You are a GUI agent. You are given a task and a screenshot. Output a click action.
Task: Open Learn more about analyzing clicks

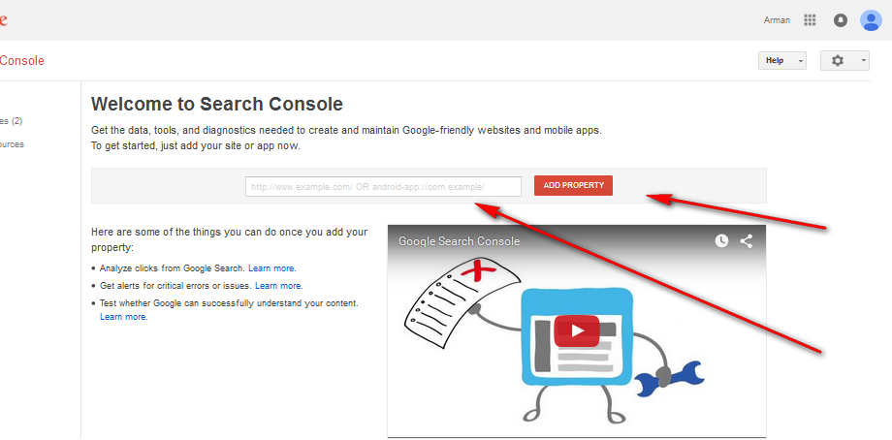(271, 267)
